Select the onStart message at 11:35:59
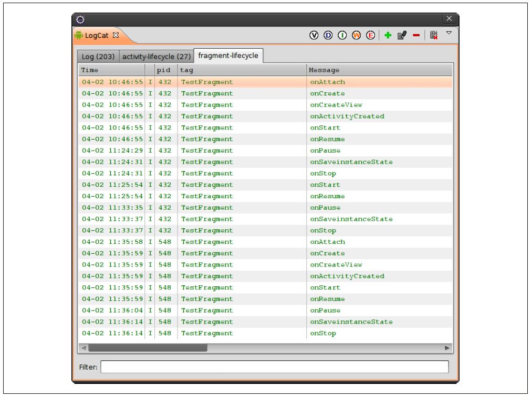This screenshot has width=532, height=397. (325, 287)
